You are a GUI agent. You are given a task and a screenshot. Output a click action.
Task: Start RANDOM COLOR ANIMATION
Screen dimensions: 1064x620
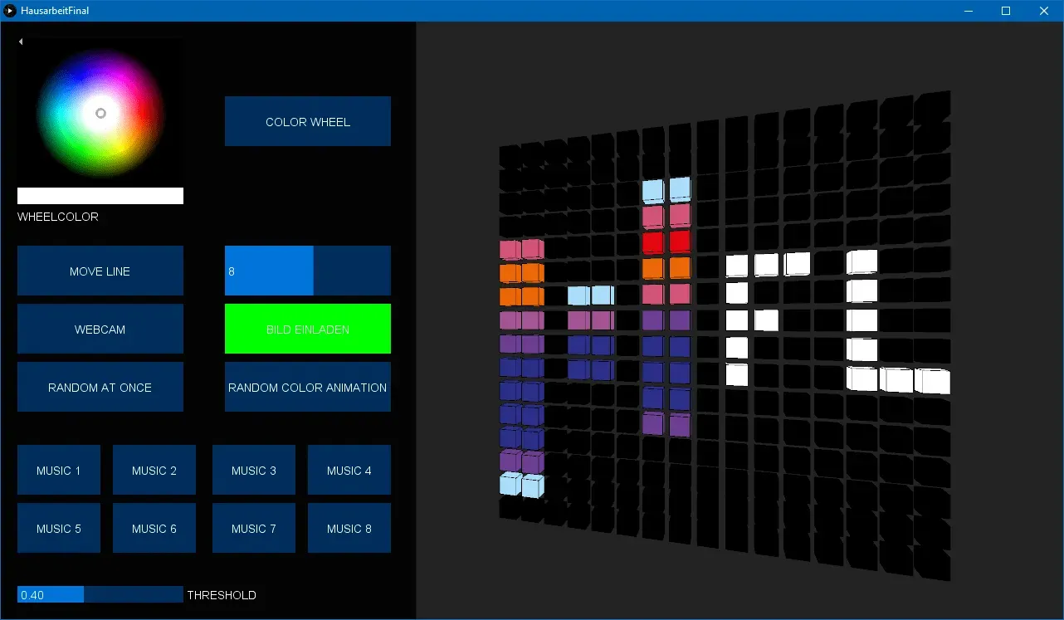coord(308,387)
